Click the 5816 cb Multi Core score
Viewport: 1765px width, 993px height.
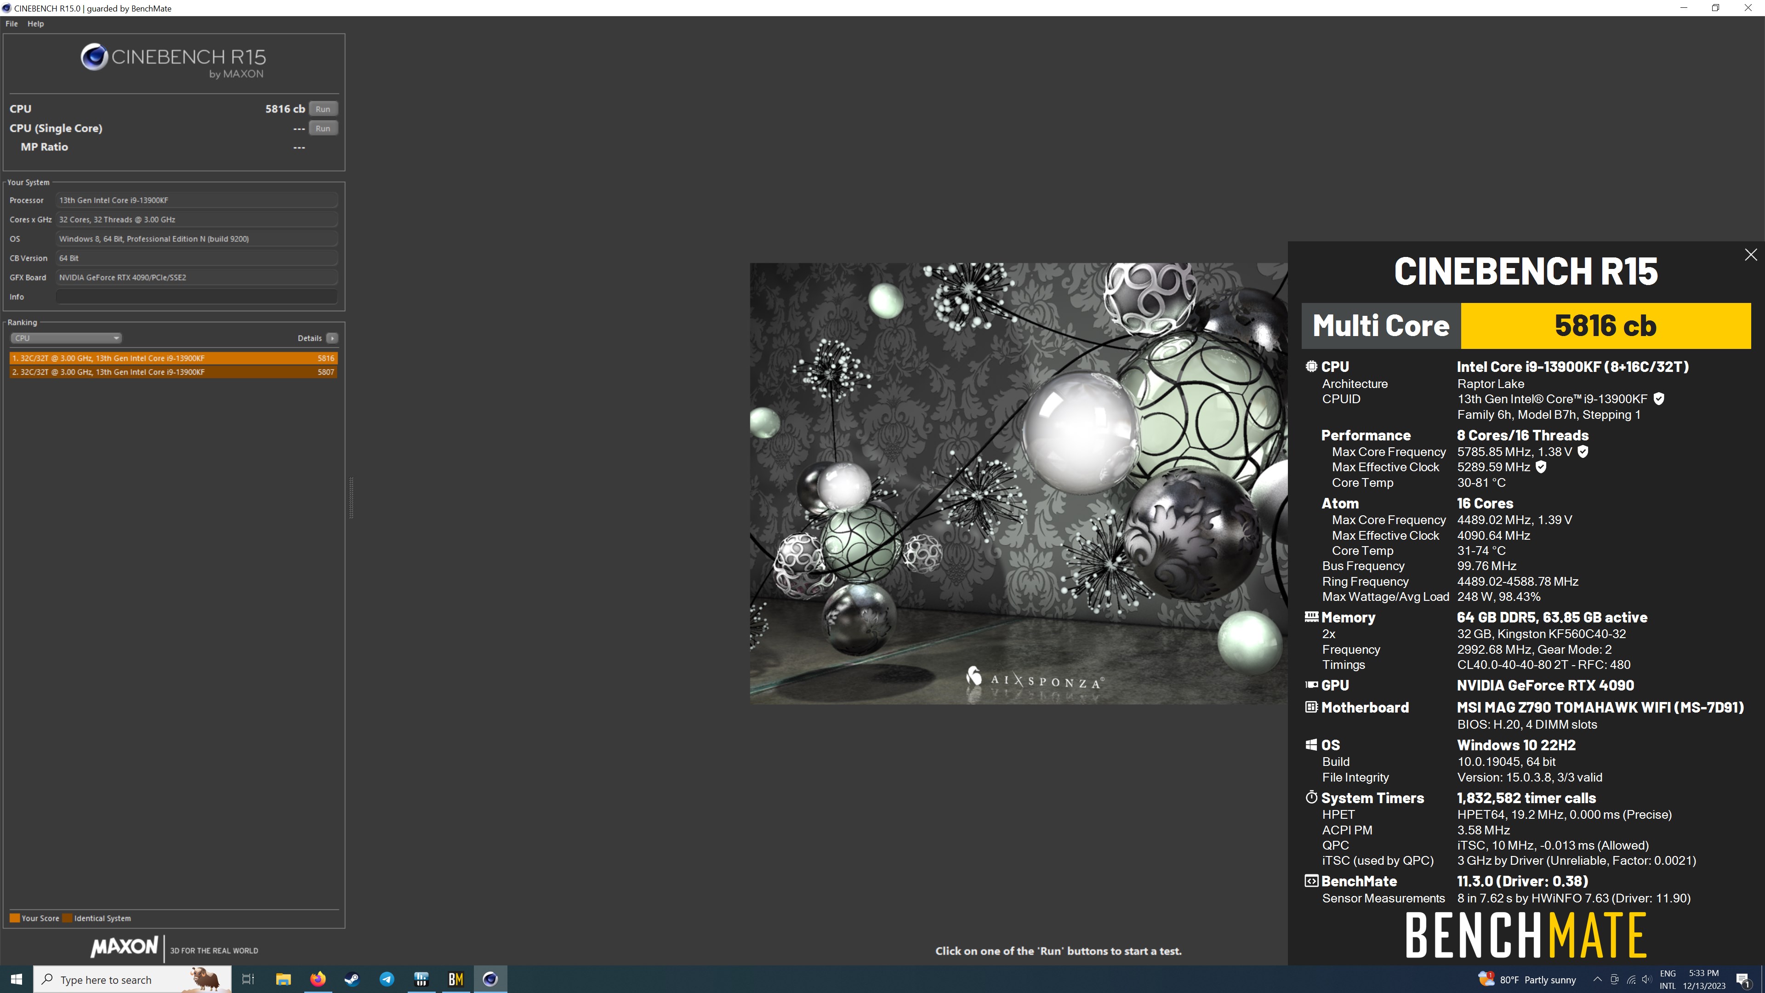(1606, 326)
